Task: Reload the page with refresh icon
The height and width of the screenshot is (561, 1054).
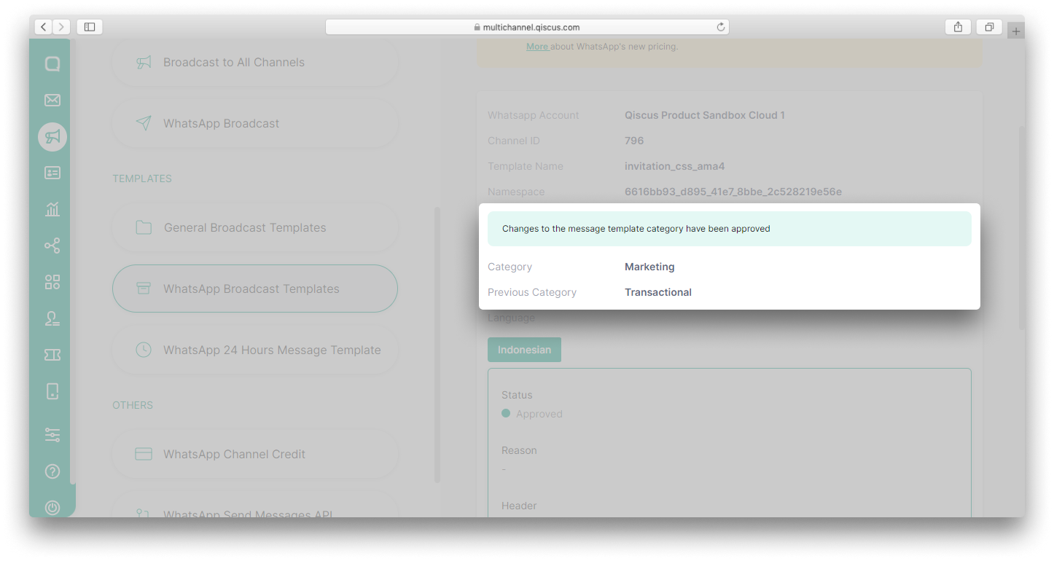Action: (721, 27)
